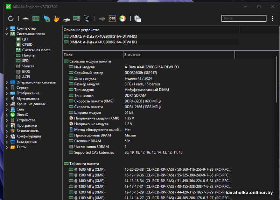Open the gauge sensor panel icon

click(122, 18)
